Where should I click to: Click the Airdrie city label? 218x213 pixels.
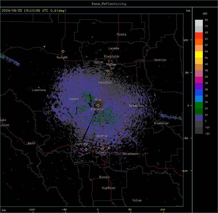click(x=102, y=136)
